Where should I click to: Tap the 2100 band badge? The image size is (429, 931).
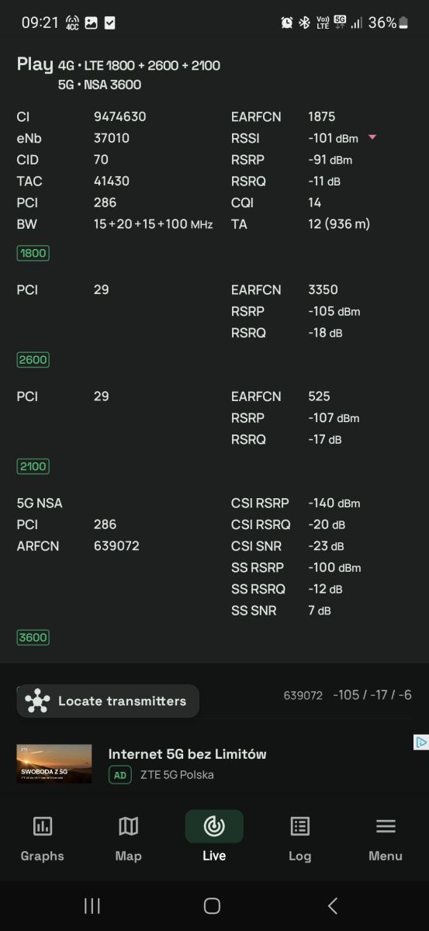pyautogui.click(x=33, y=466)
